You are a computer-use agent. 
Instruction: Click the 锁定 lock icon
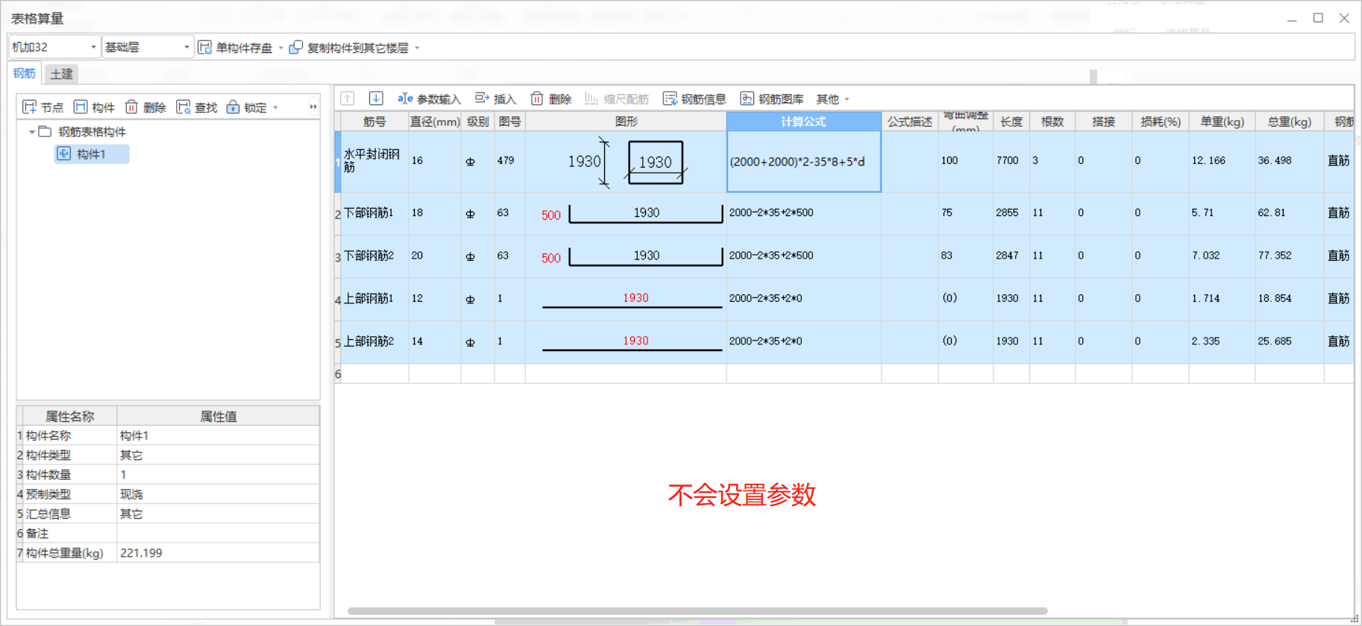click(x=233, y=107)
